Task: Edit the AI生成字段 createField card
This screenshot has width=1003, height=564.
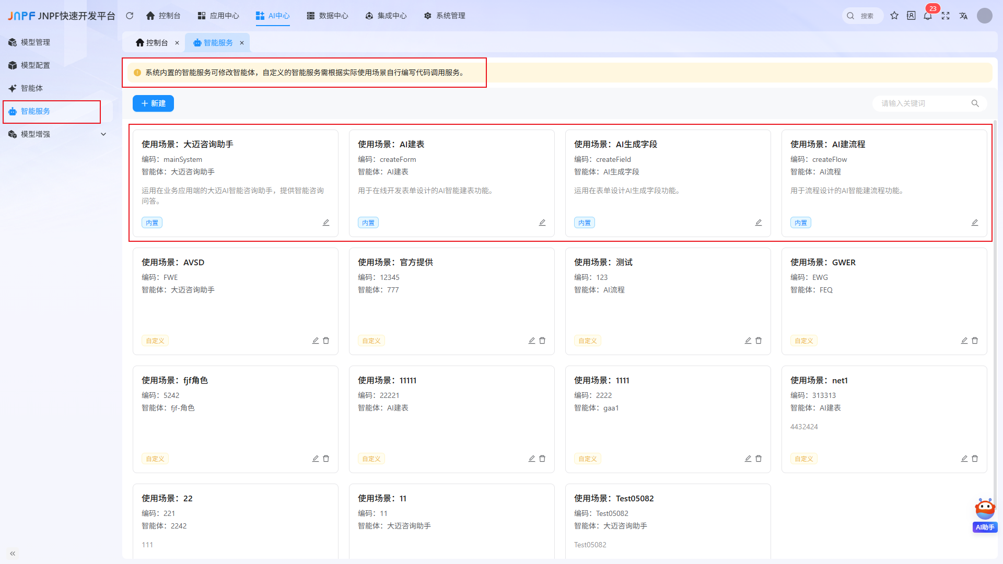Action: pos(759,222)
